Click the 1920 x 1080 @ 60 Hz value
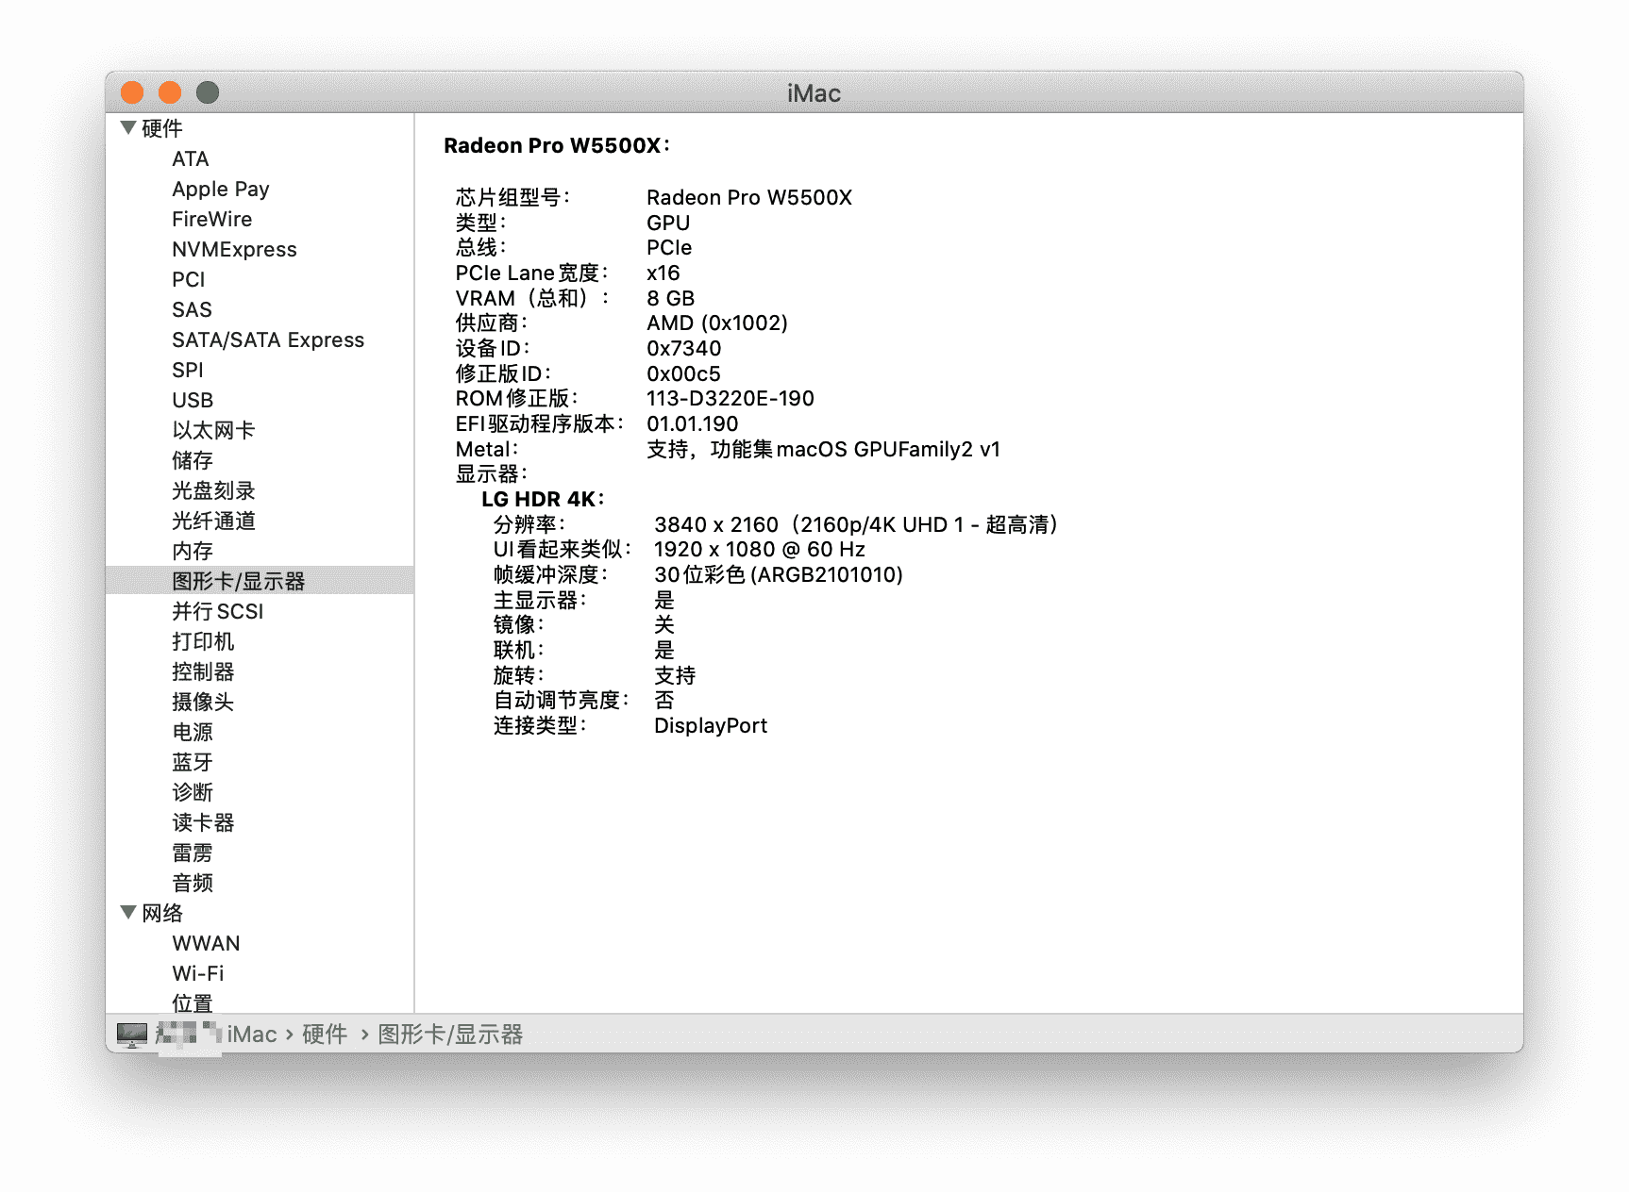This screenshot has height=1192, width=1629. point(760,550)
